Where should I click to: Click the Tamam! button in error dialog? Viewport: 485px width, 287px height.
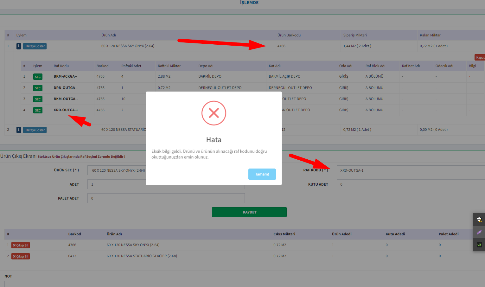[x=262, y=174]
